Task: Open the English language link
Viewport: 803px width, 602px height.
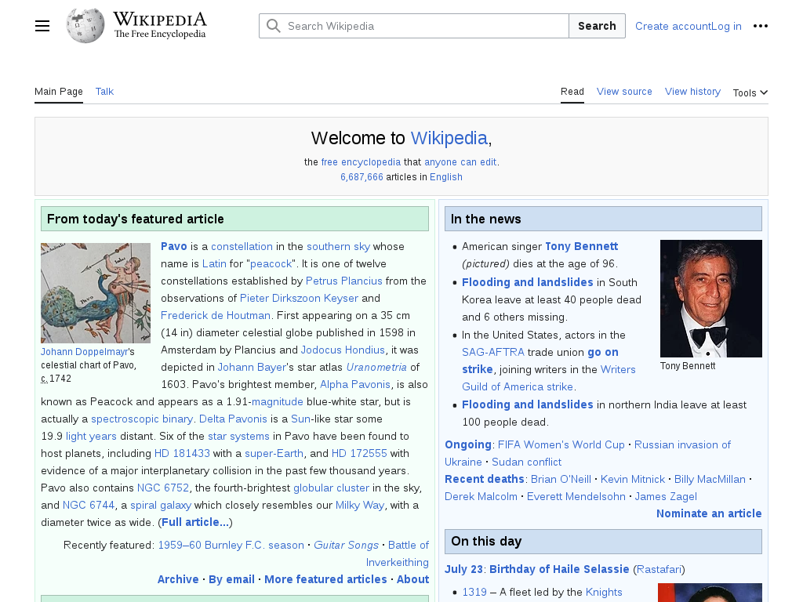Action: pyautogui.click(x=445, y=177)
